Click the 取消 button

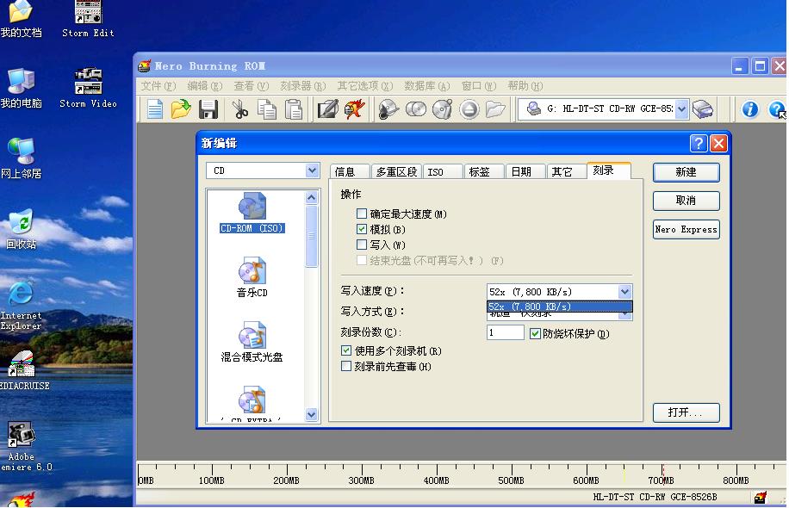[686, 201]
